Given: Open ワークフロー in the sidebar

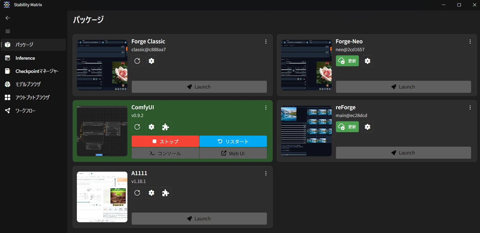Looking at the screenshot, I should tap(33, 111).
